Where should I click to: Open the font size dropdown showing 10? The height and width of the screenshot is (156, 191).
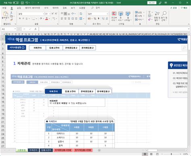coord(50,14)
